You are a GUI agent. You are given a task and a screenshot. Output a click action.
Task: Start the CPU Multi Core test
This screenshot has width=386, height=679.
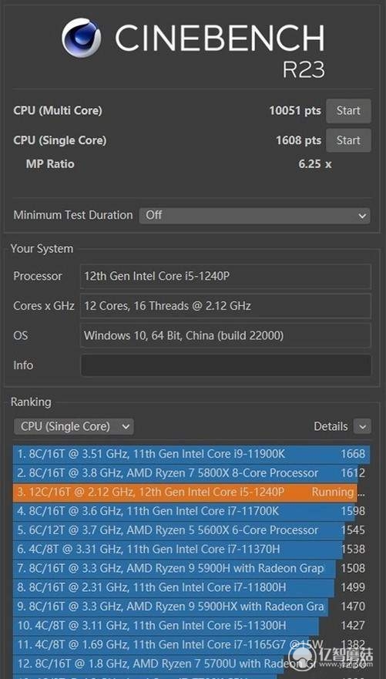348,111
